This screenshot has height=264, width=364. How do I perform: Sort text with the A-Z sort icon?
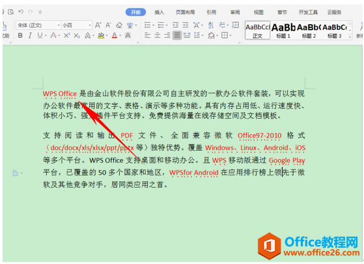point(211,25)
